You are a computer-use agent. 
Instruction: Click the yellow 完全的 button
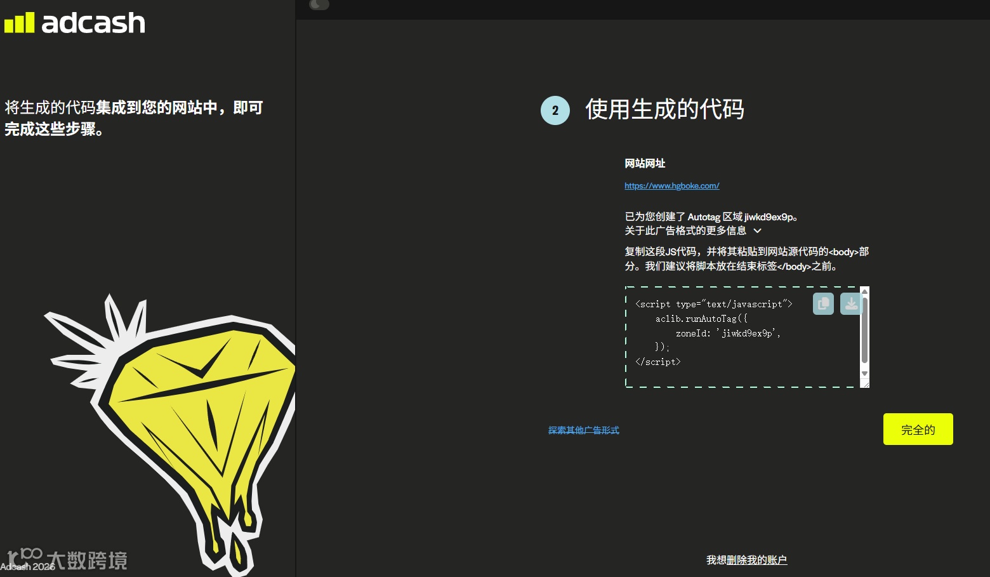click(x=918, y=429)
